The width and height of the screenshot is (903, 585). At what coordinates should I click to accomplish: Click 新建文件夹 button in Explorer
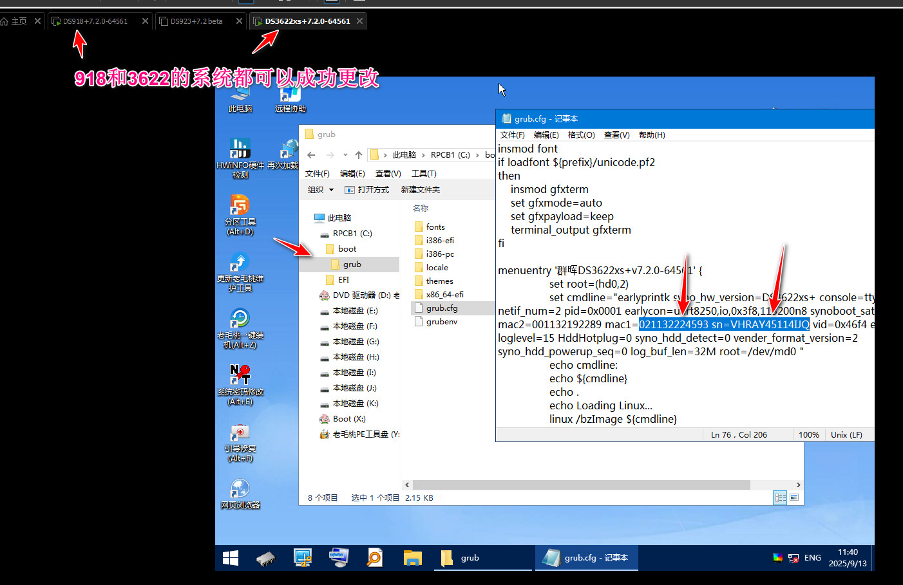(x=421, y=190)
